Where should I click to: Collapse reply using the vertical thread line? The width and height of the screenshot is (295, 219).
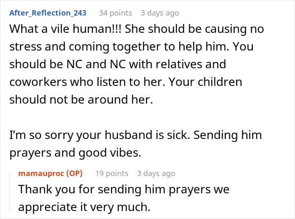(11, 192)
